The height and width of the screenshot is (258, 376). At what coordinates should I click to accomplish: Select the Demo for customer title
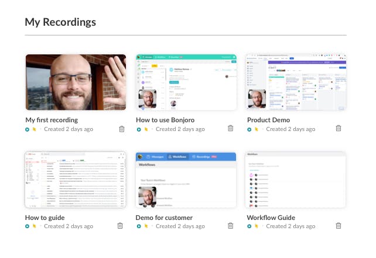pyautogui.click(x=164, y=218)
